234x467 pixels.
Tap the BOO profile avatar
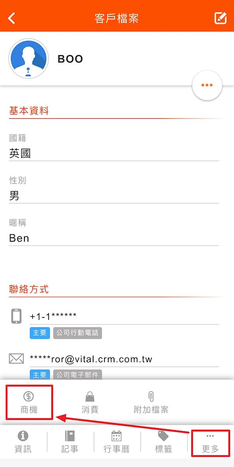(x=28, y=59)
